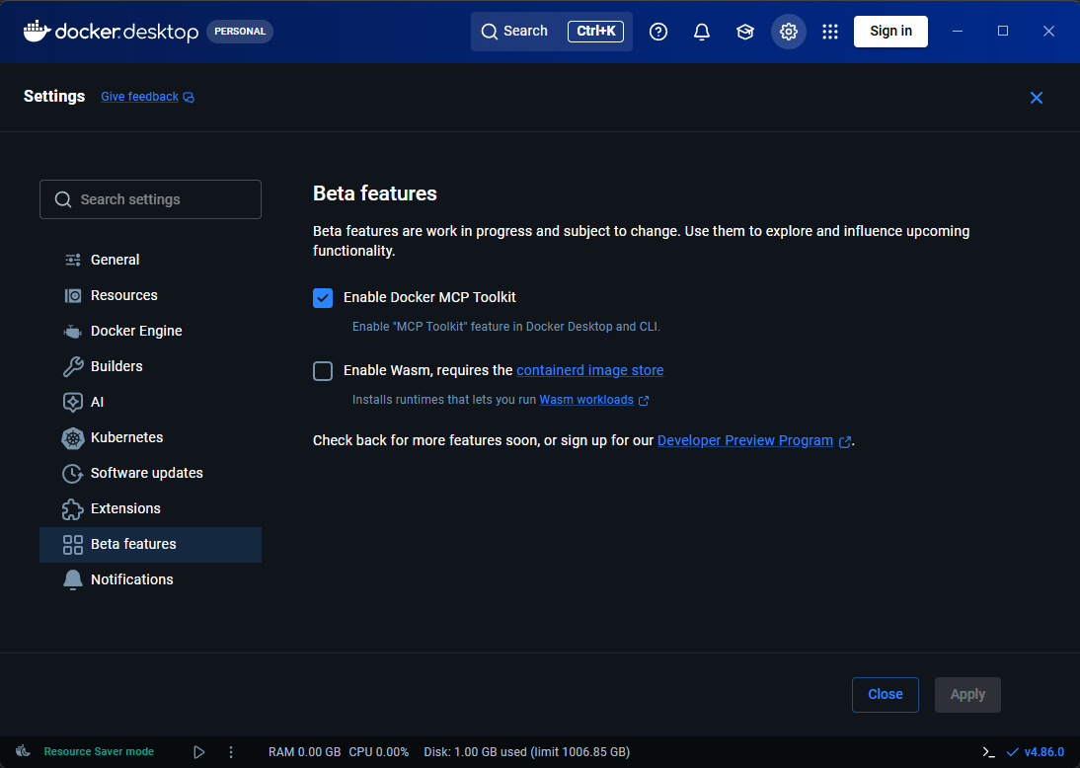The image size is (1080, 768).
Task: Click the Sign in button
Action: click(890, 31)
